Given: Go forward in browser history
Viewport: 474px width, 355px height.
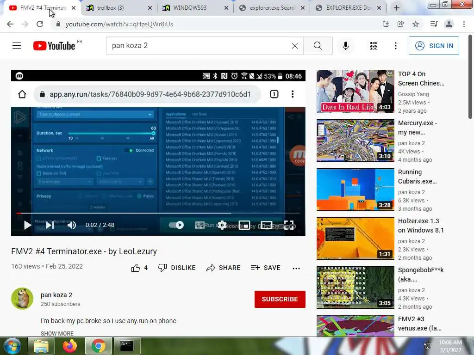Looking at the screenshot, I should tap(25, 24).
